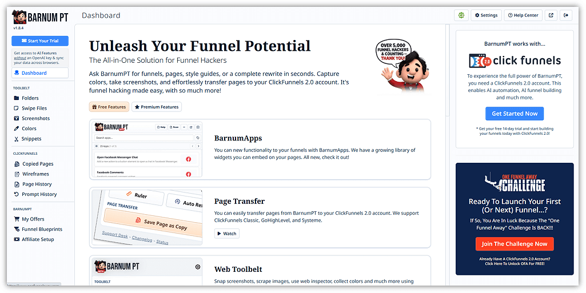The image size is (586, 293).
Task: Click the BarnumApps preview thumbnail
Action: pyautogui.click(x=146, y=150)
